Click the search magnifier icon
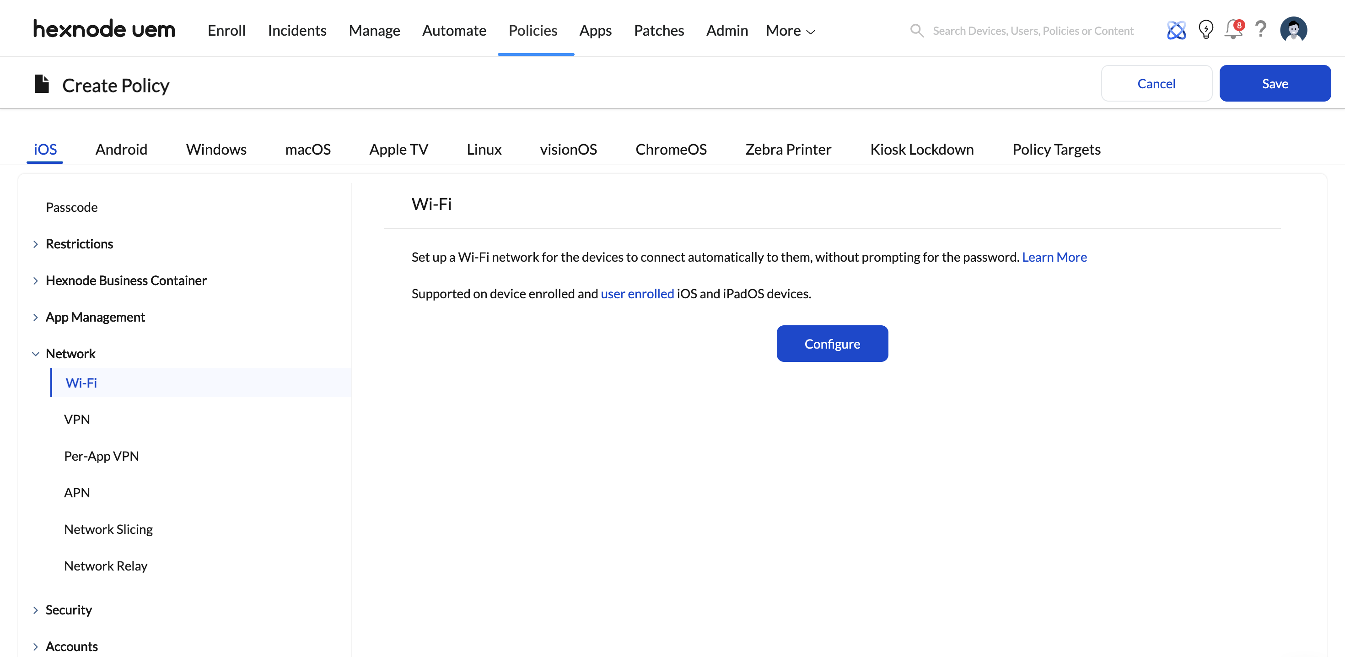 pyautogui.click(x=916, y=30)
